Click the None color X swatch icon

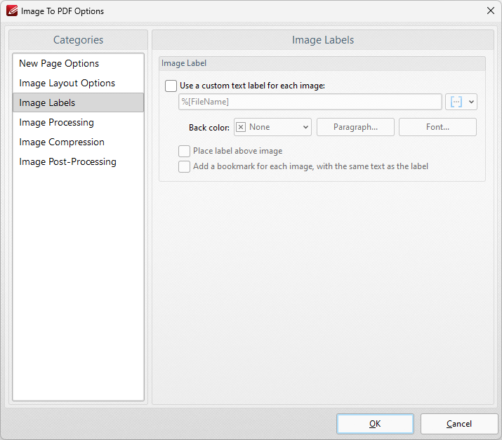[241, 127]
